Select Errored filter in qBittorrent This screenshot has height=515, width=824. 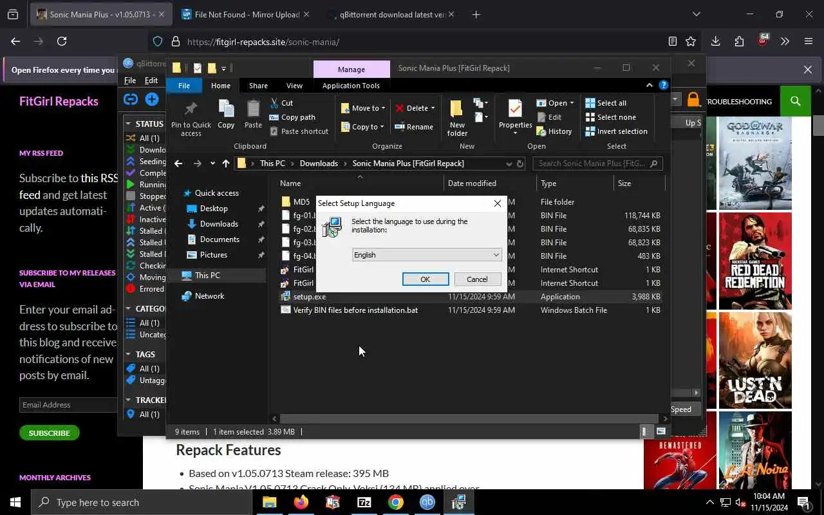point(147,289)
